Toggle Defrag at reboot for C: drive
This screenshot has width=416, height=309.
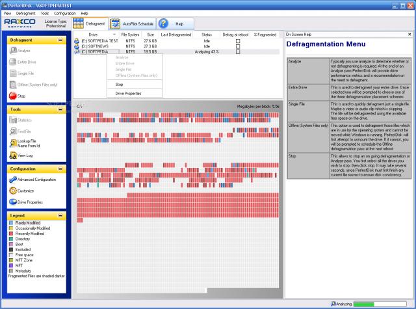[x=238, y=51]
